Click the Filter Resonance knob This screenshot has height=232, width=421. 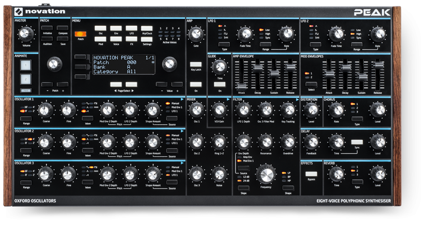click(266, 142)
